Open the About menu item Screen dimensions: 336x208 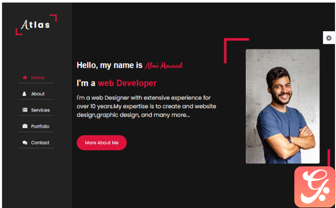tap(36, 94)
